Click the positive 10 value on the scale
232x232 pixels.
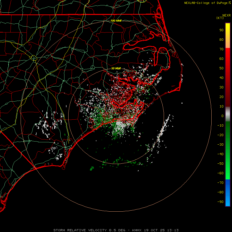(x=221, y=106)
